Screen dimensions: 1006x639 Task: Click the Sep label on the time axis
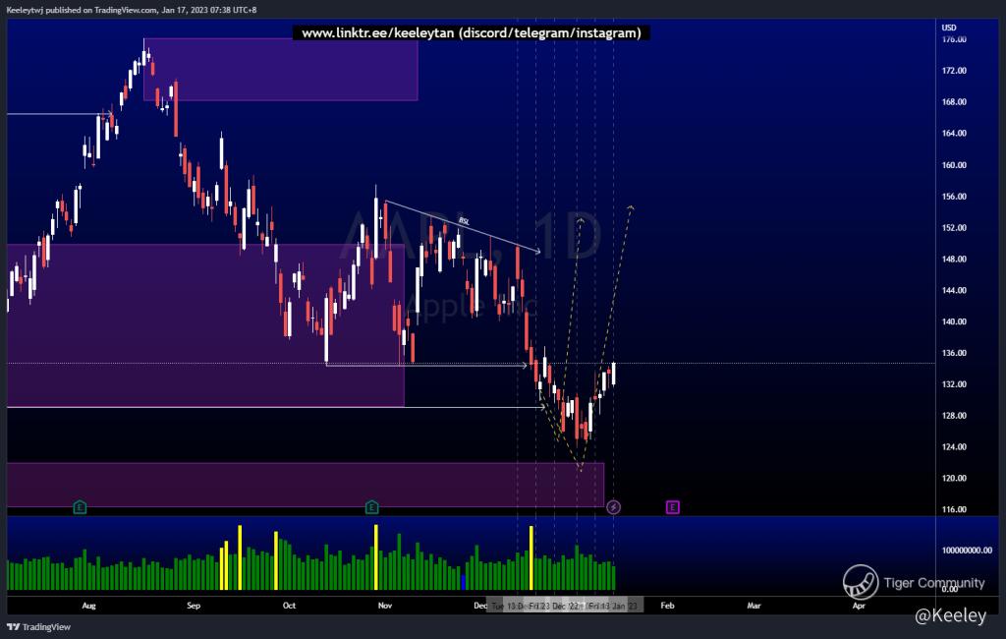click(194, 606)
